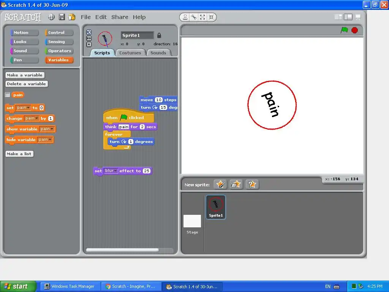The image size is (389, 292).
Task: Open the Help menu
Action: [139, 17]
